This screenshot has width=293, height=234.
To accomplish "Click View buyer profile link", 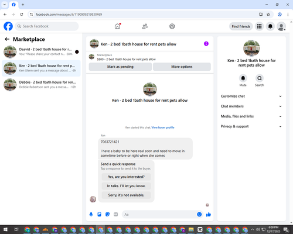I will pyautogui.click(x=163, y=128).
